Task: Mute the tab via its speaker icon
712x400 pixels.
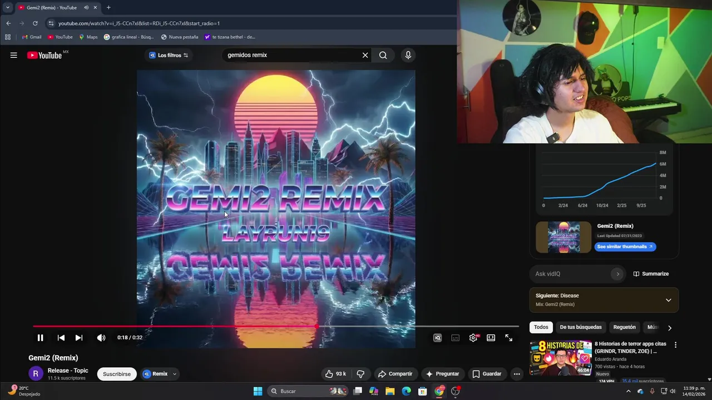Action: 86,8
